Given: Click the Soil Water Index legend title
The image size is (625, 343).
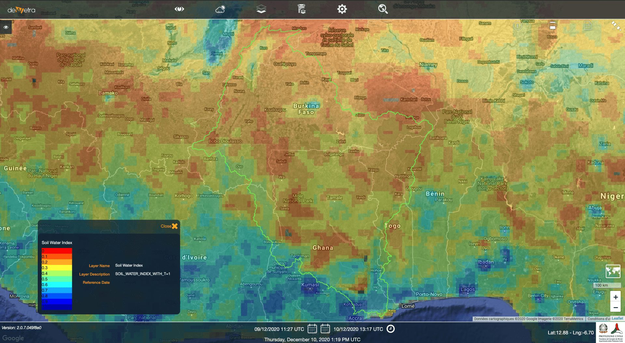Looking at the screenshot, I should [x=57, y=243].
